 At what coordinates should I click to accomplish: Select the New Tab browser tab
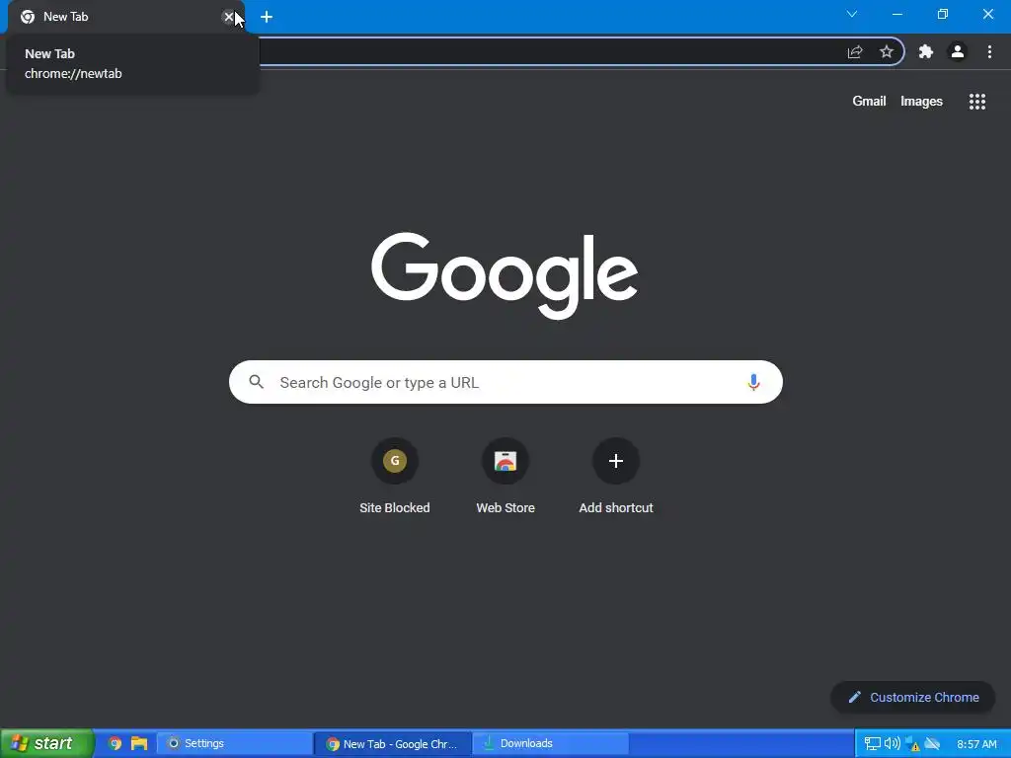click(125, 17)
